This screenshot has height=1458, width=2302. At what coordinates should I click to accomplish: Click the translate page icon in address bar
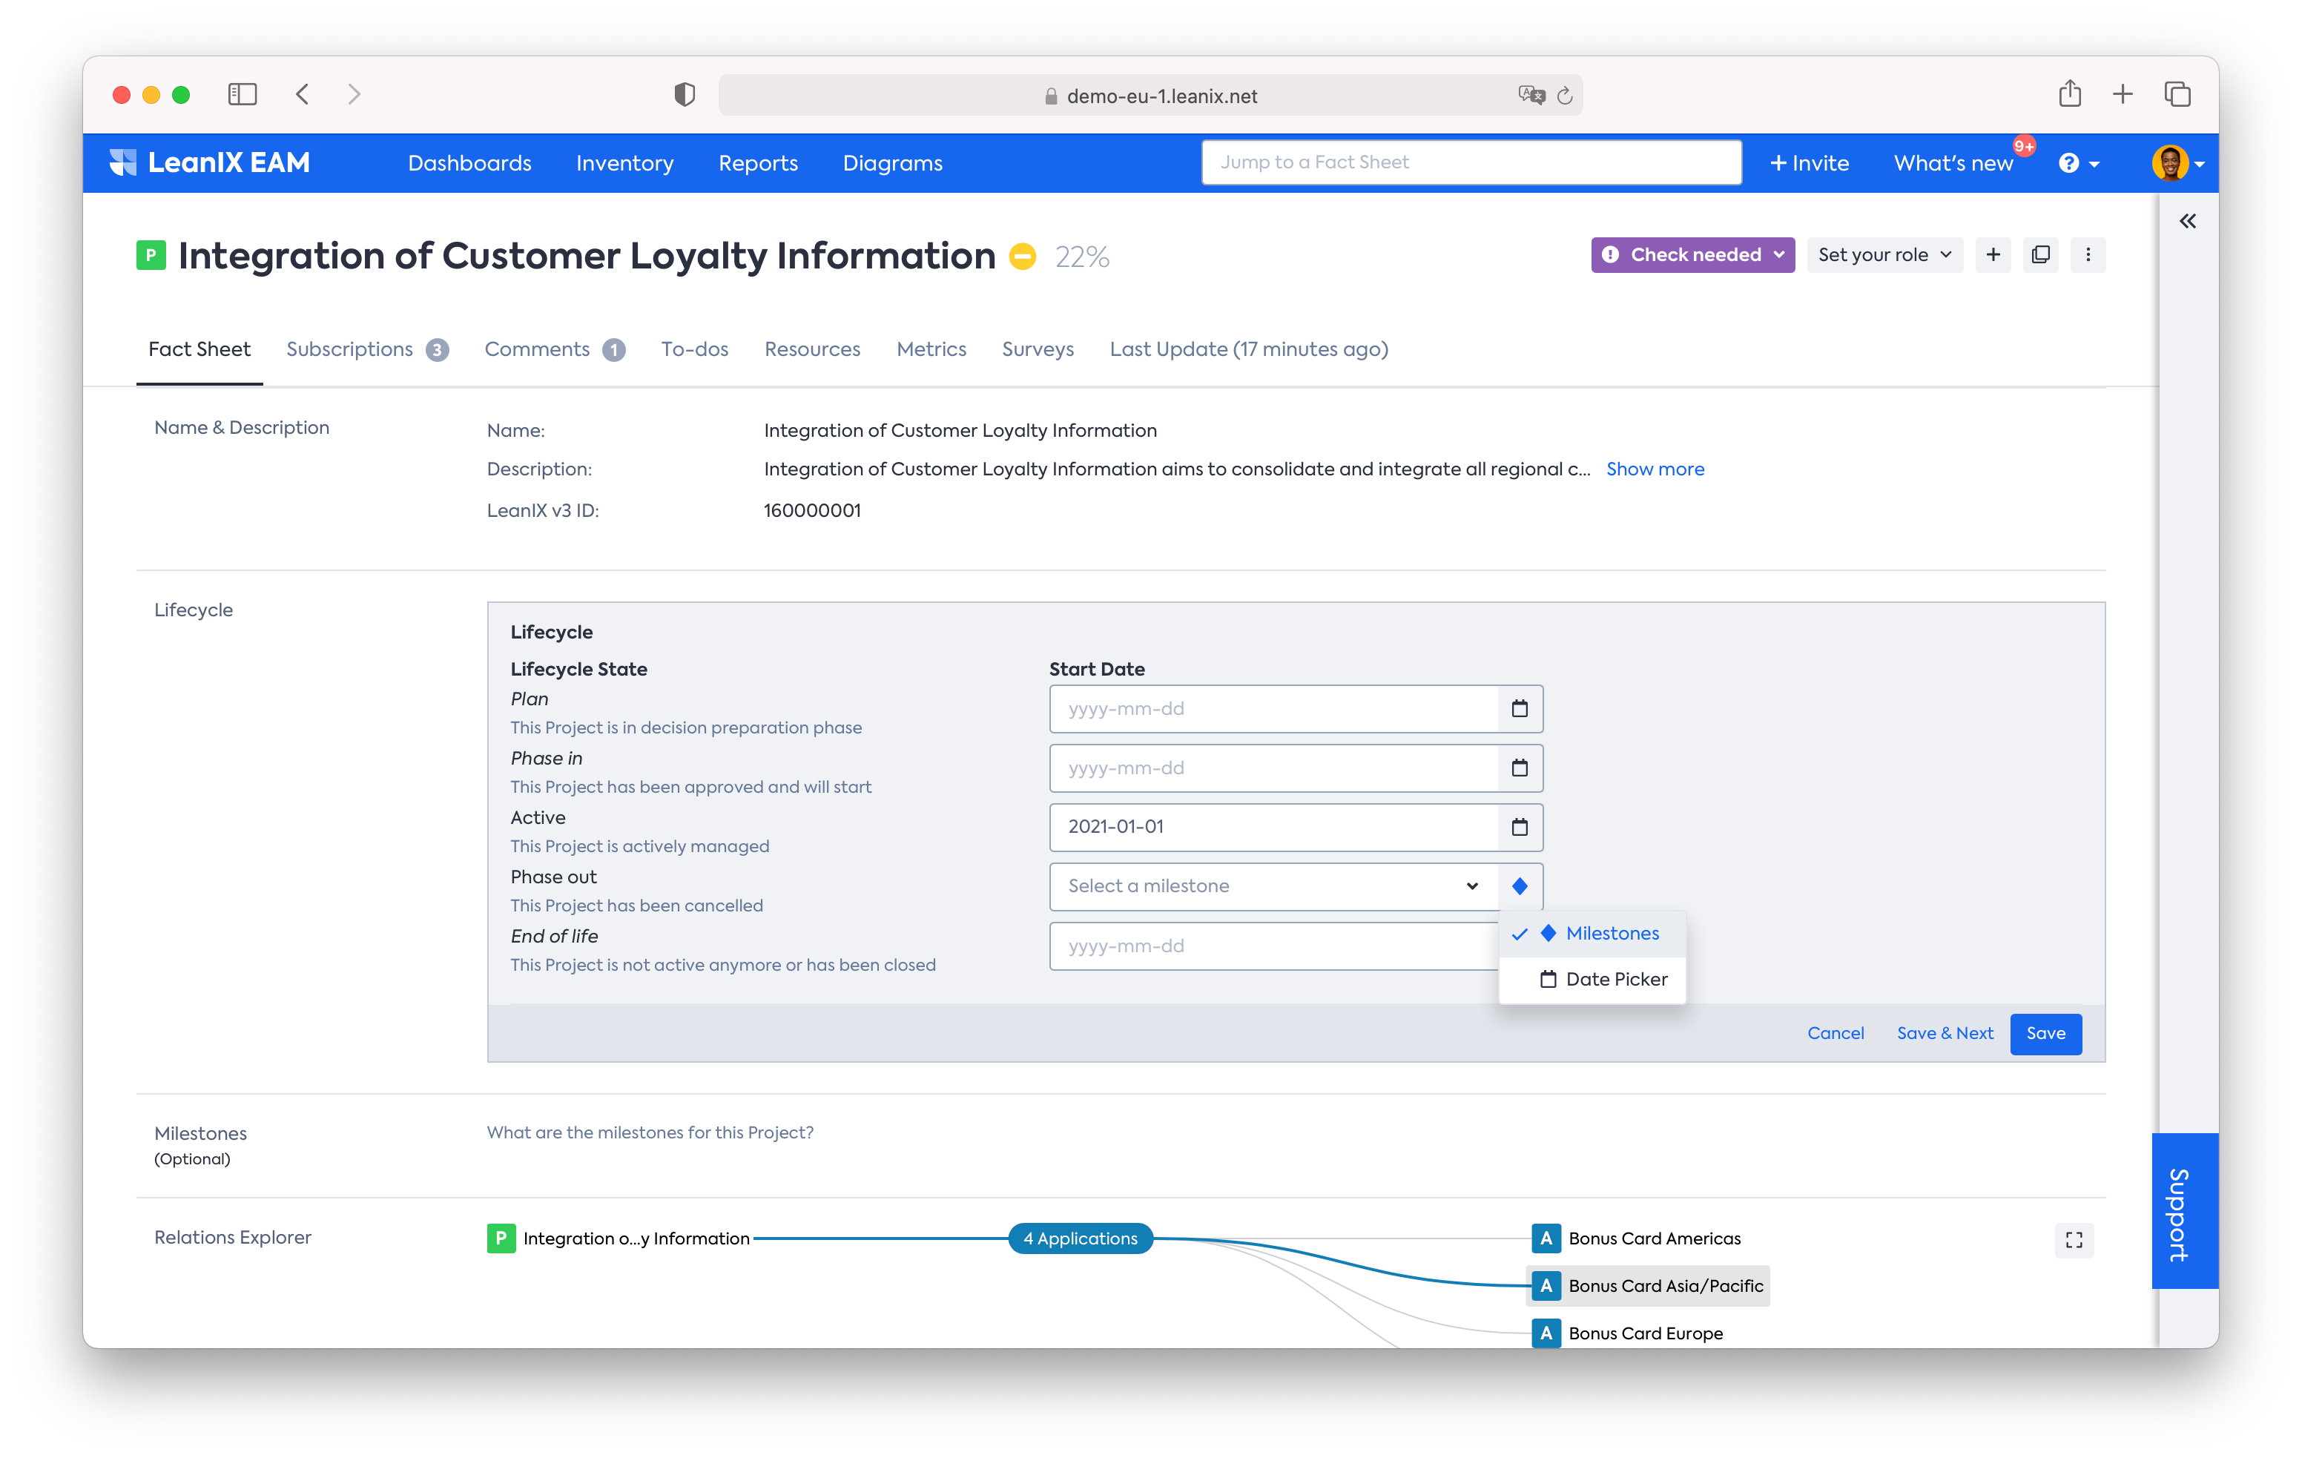[1531, 95]
